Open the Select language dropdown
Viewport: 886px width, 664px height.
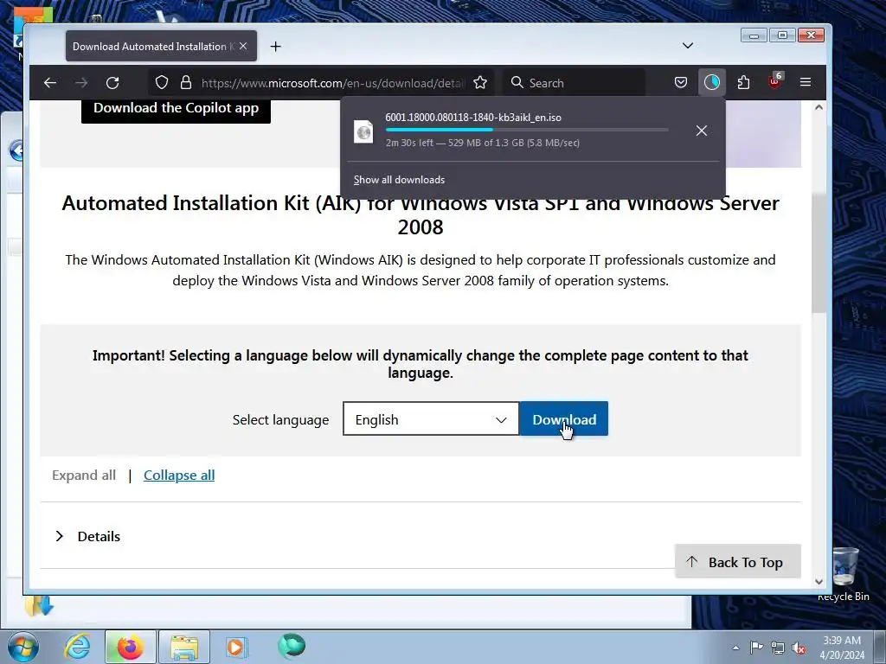pyautogui.click(x=431, y=419)
